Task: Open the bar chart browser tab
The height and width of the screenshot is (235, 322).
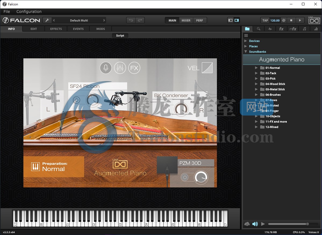Action: [316, 29]
